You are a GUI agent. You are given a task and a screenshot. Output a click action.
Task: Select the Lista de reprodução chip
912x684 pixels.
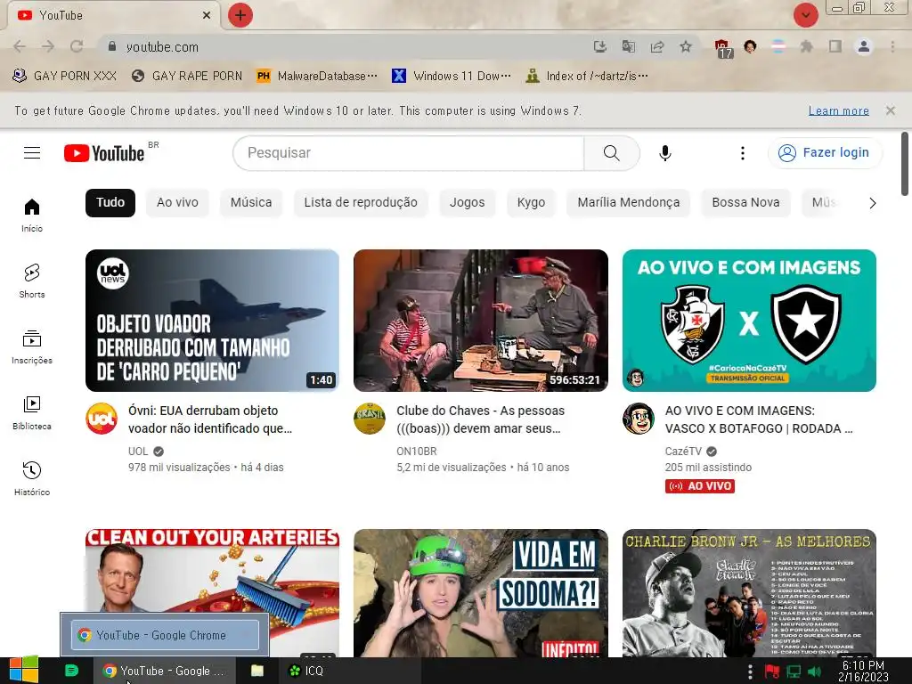coord(361,202)
